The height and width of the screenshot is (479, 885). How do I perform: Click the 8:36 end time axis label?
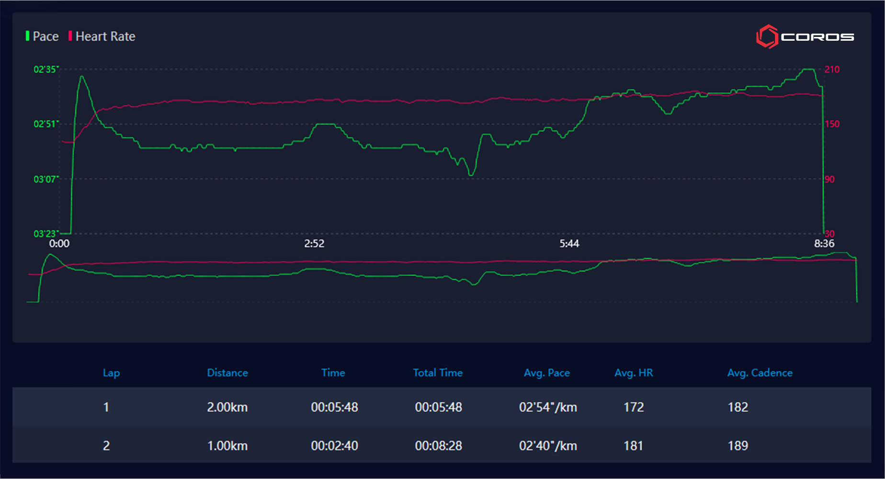(824, 244)
